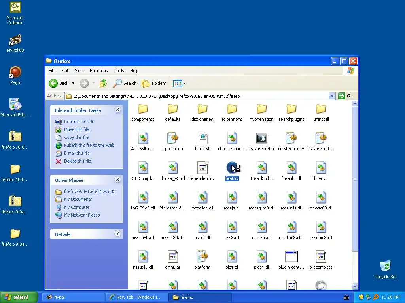This screenshot has width=405, height=303.
Task: Open the Edit menu
Action: [x=65, y=71]
